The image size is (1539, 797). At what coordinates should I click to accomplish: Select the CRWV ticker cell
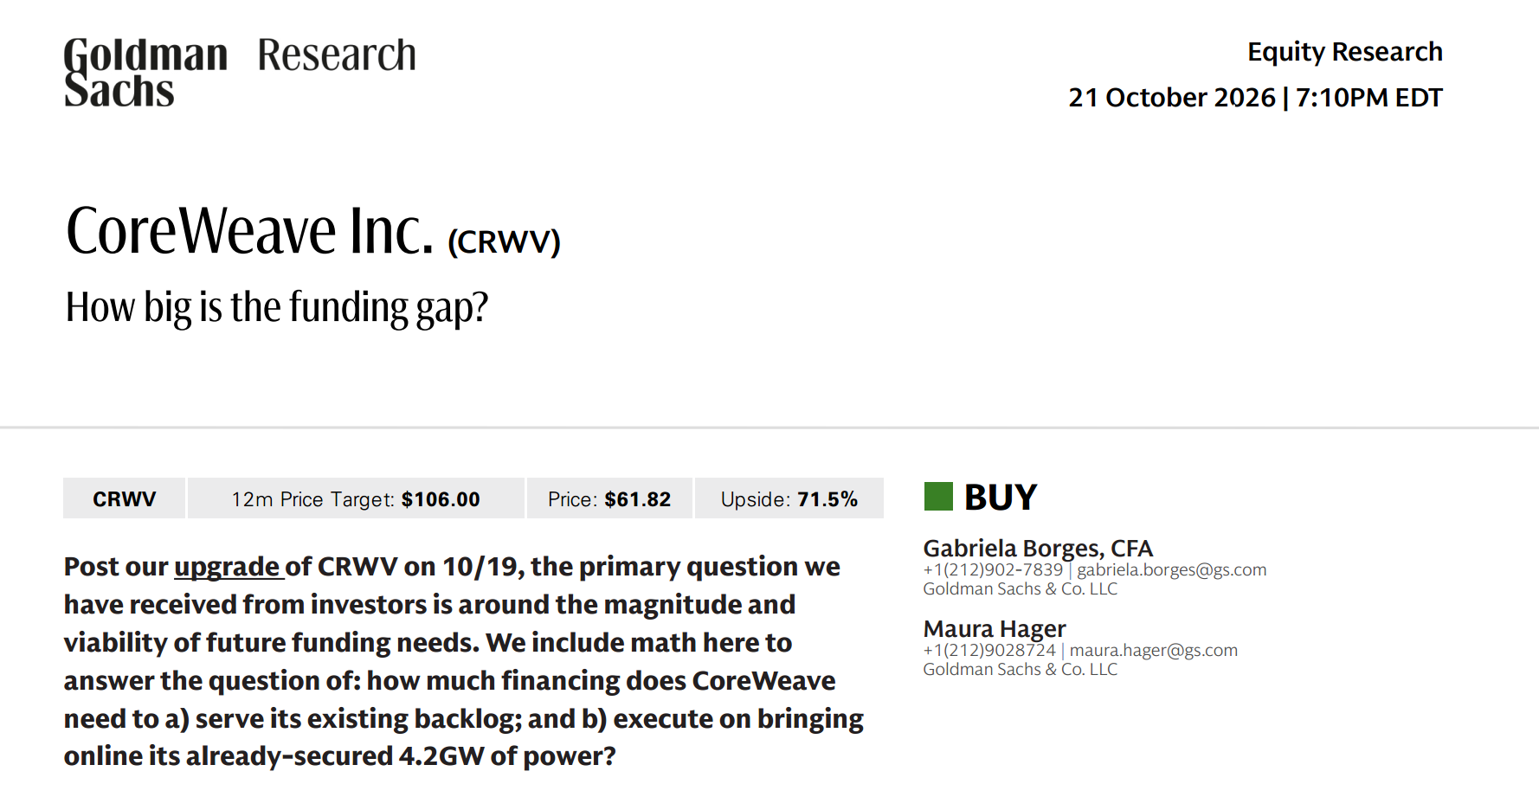point(124,498)
